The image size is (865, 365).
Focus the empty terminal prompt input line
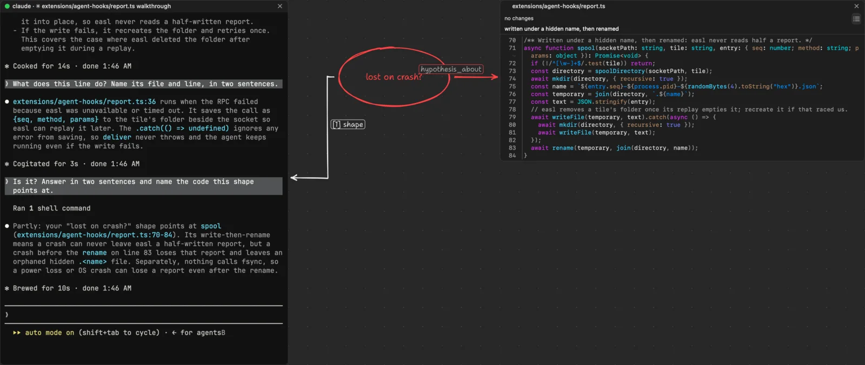coord(143,315)
